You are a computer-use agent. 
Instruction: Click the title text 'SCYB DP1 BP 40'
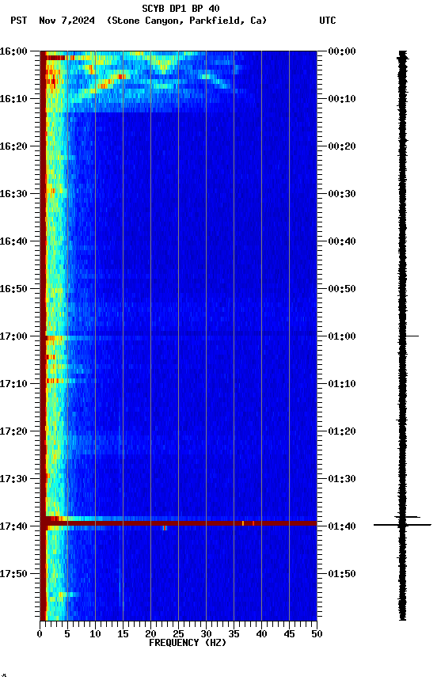(x=180, y=9)
